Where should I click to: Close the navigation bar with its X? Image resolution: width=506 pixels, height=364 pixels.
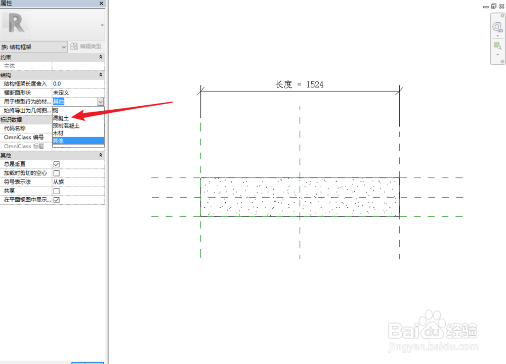(x=502, y=16)
